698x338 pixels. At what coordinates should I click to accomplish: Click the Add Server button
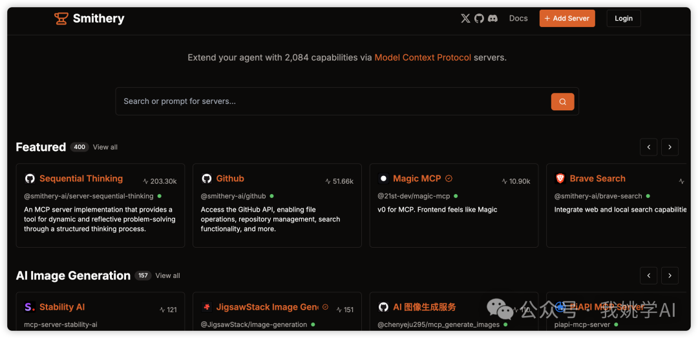point(567,18)
